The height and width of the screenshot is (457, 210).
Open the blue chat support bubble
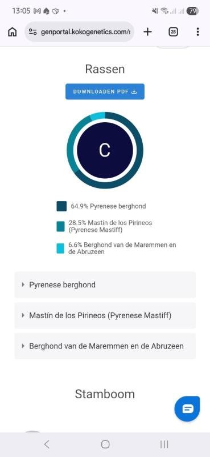click(187, 408)
